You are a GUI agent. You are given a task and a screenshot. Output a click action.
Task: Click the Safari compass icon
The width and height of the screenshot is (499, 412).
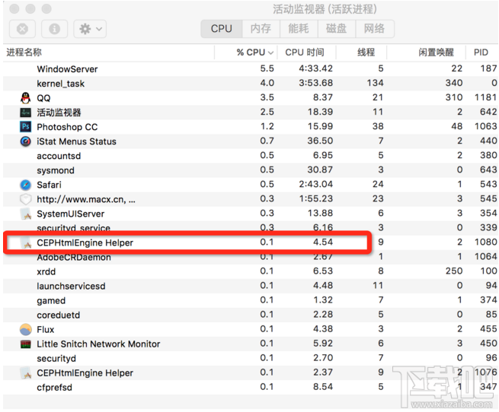click(x=25, y=185)
